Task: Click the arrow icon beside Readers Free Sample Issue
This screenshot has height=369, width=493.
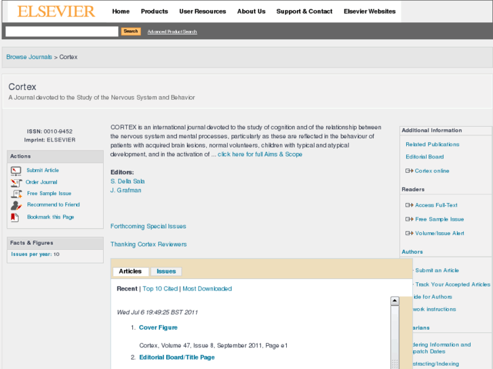Action: 409,219
